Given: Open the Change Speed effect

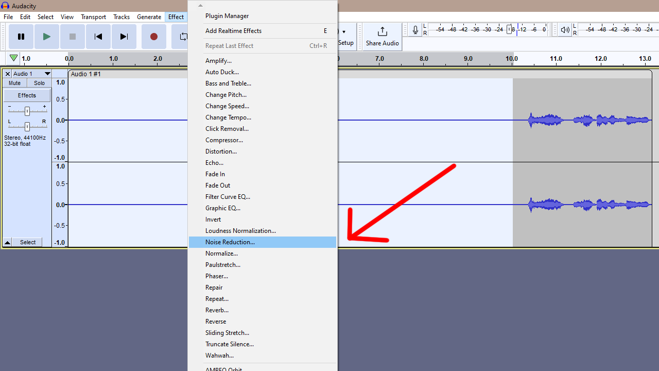Looking at the screenshot, I should tap(263, 106).
